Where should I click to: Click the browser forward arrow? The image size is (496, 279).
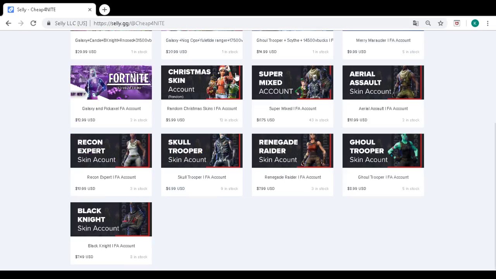(21, 23)
